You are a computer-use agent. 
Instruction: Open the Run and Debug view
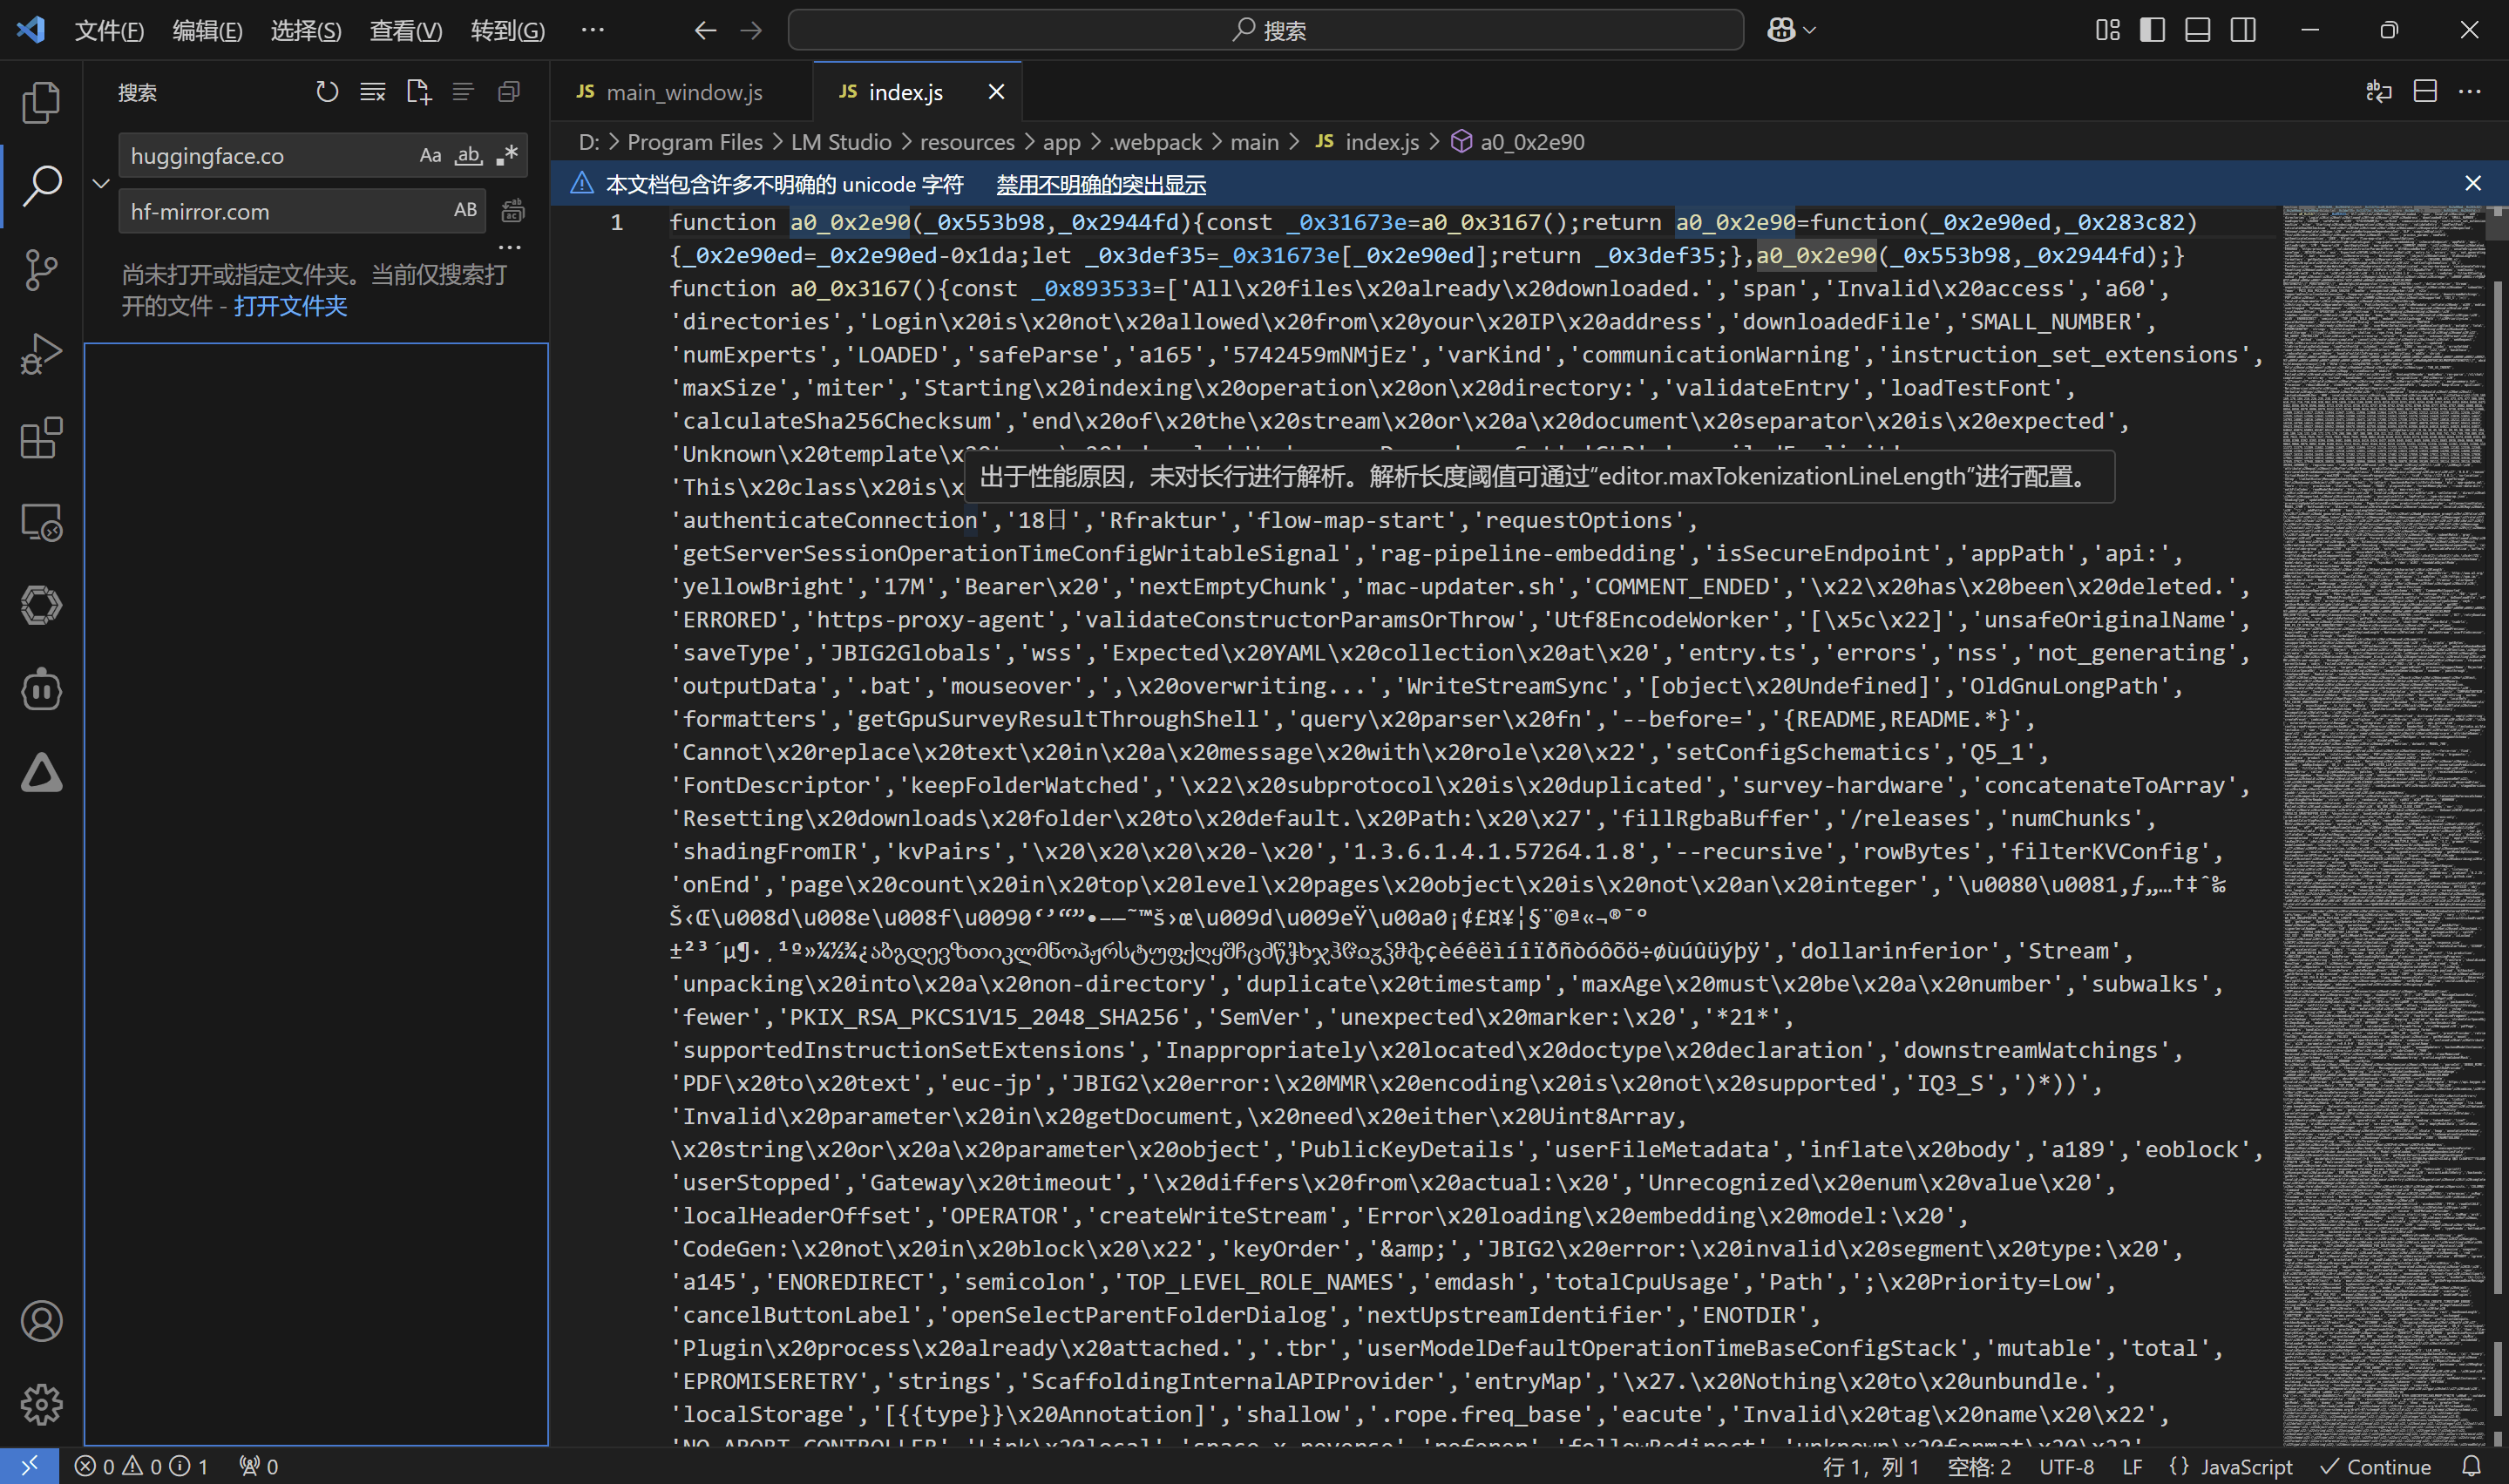(41, 354)
